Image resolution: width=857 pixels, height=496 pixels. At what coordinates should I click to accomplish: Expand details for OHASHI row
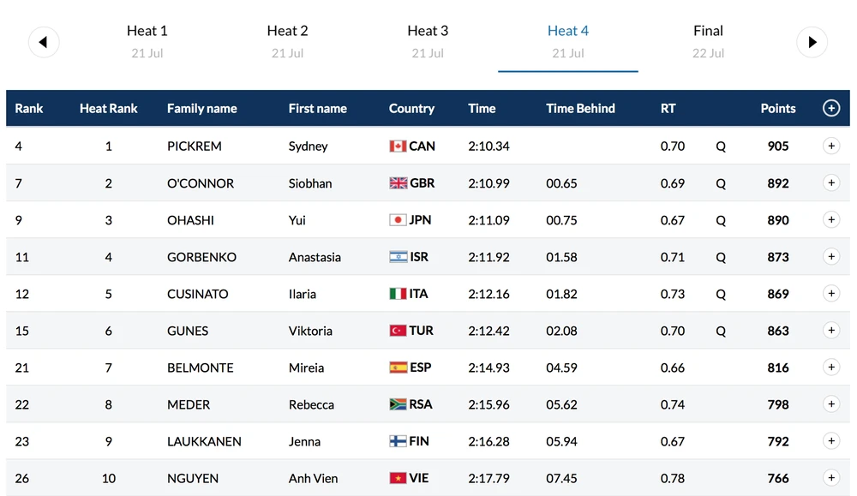pos(830,219)
